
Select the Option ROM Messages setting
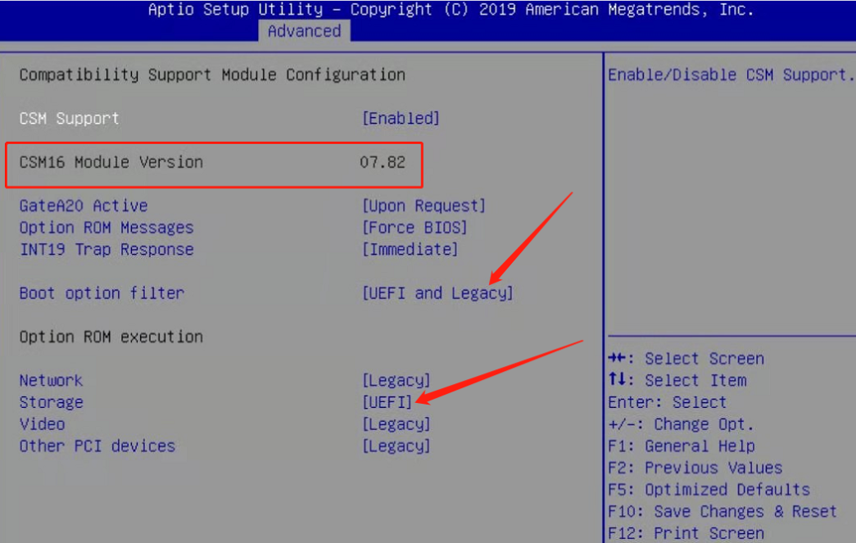point(106,228)
